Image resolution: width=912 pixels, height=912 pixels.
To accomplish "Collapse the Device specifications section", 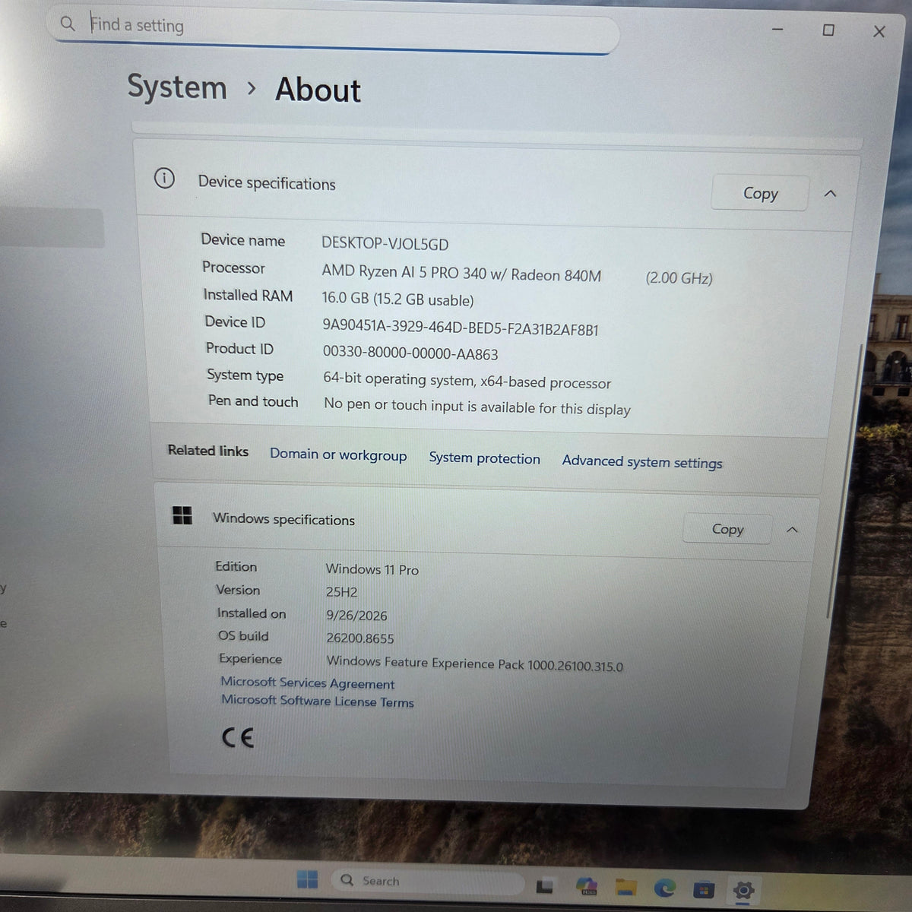I will (830, 194).
